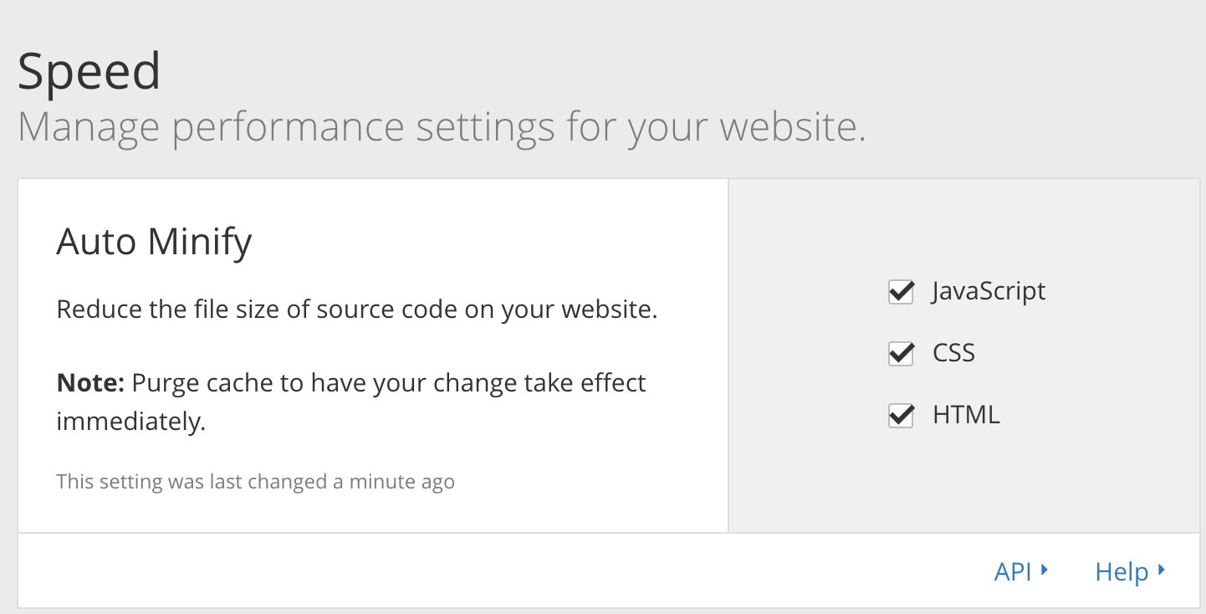Image resolution: width=1206 pixels, height=614 pixels.
Task: Disable the HTML minify checkbox
Action: pyautogui.click(x=900, y=416)
